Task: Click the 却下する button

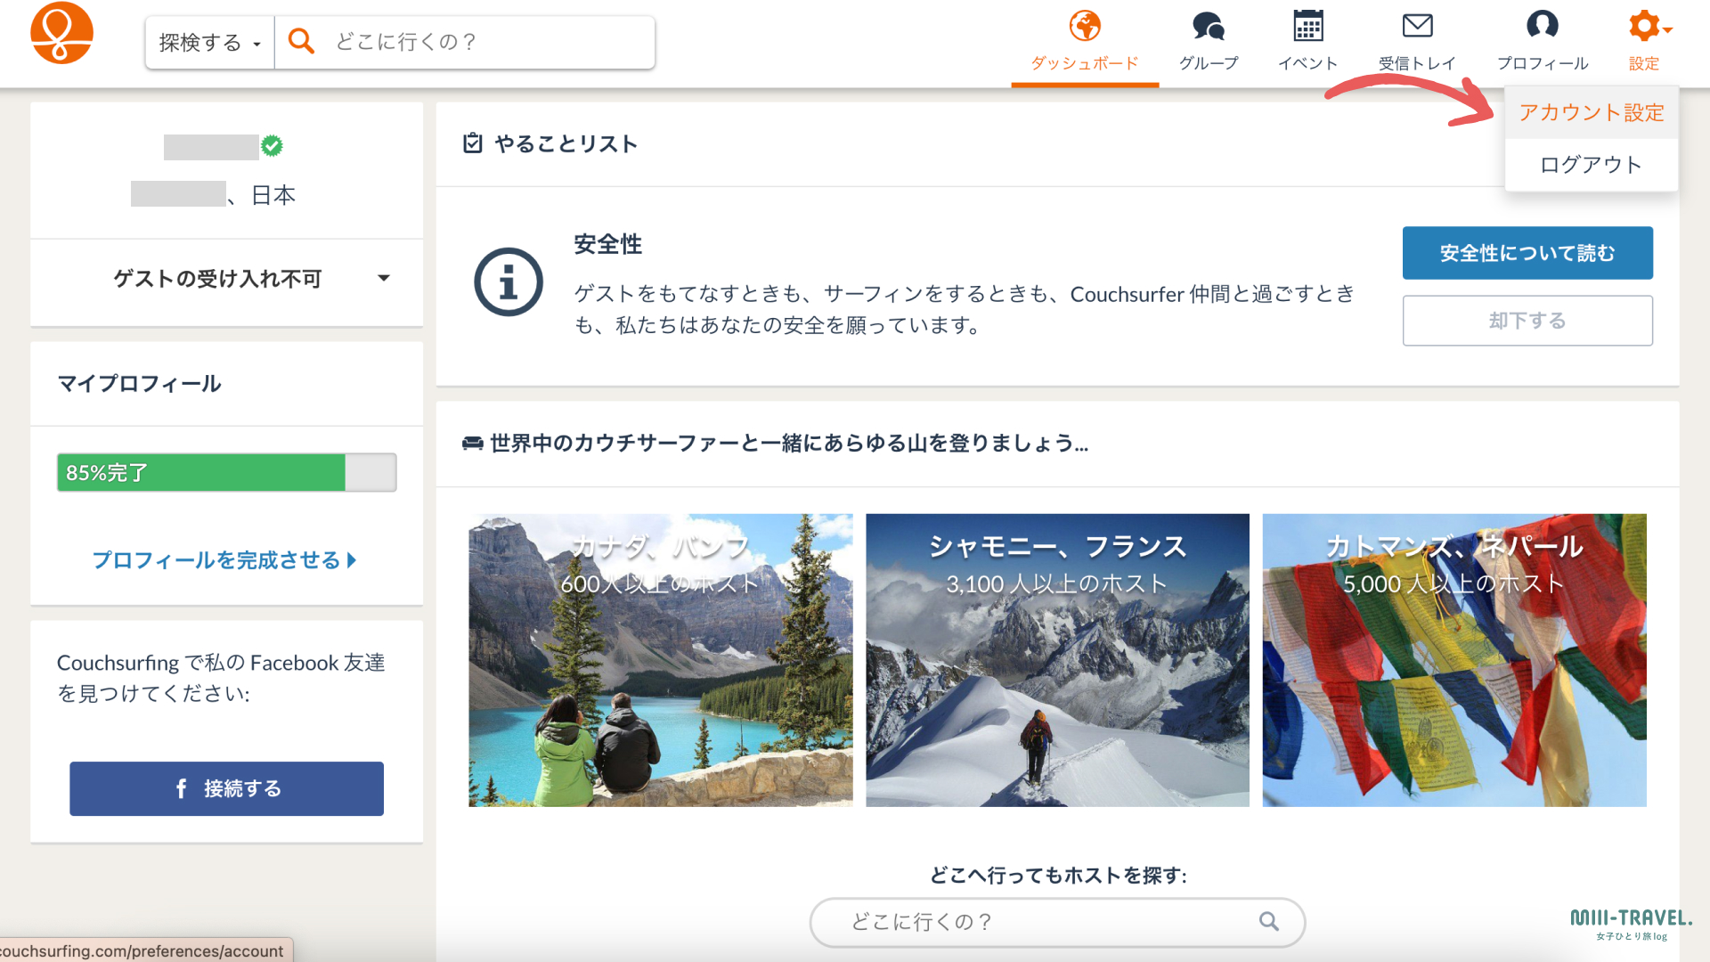Action: [x=1527, y=321]
